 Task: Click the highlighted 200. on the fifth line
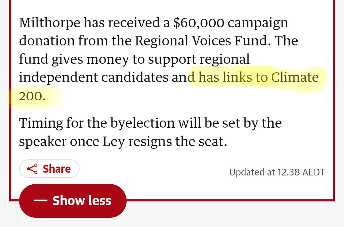click(x=32, y=96)
